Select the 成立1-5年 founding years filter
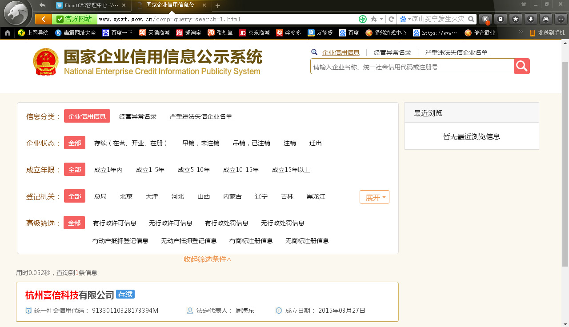Image resolution: width=569 pixels, height=327 pixels. click(151, 169)
